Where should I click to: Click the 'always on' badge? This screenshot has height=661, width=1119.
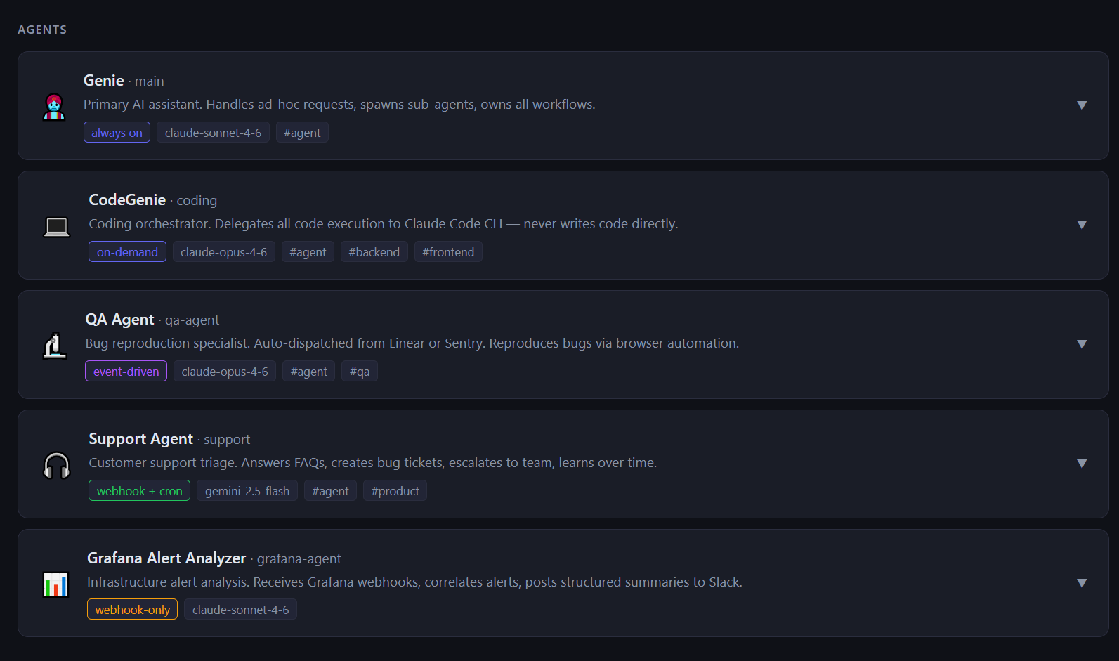(117, 133)
